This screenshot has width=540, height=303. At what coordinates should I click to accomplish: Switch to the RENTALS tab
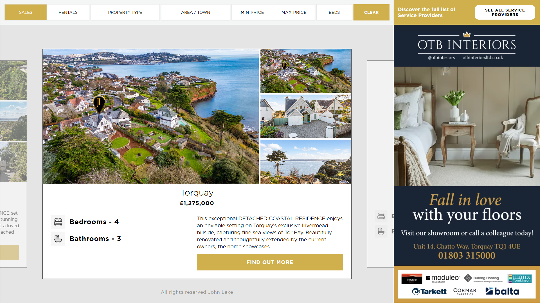pos(68,12)
